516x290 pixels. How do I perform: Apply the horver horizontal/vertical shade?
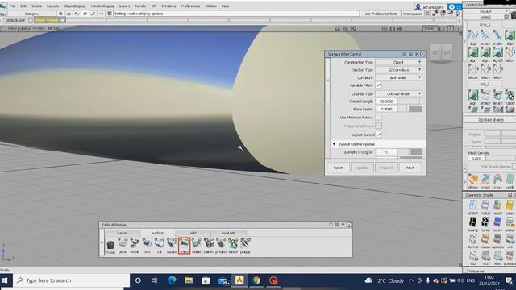coord(485,224)
